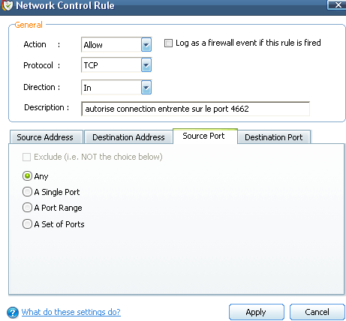Click the Apply button

pos(257,312)
